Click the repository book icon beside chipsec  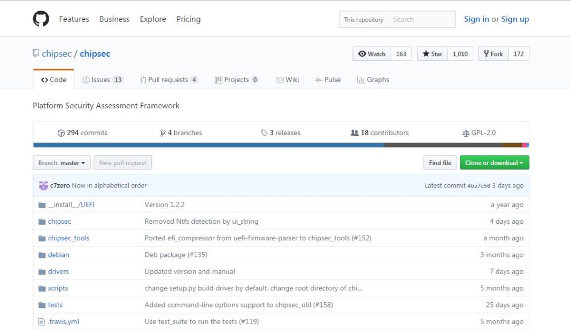(36, 53)
